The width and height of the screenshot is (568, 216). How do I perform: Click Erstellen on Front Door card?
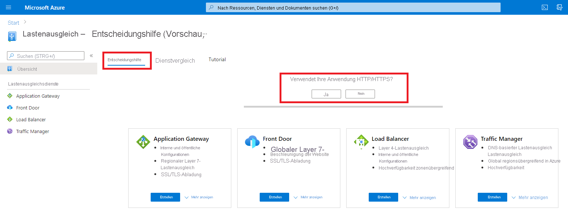[x=274, y=197]
